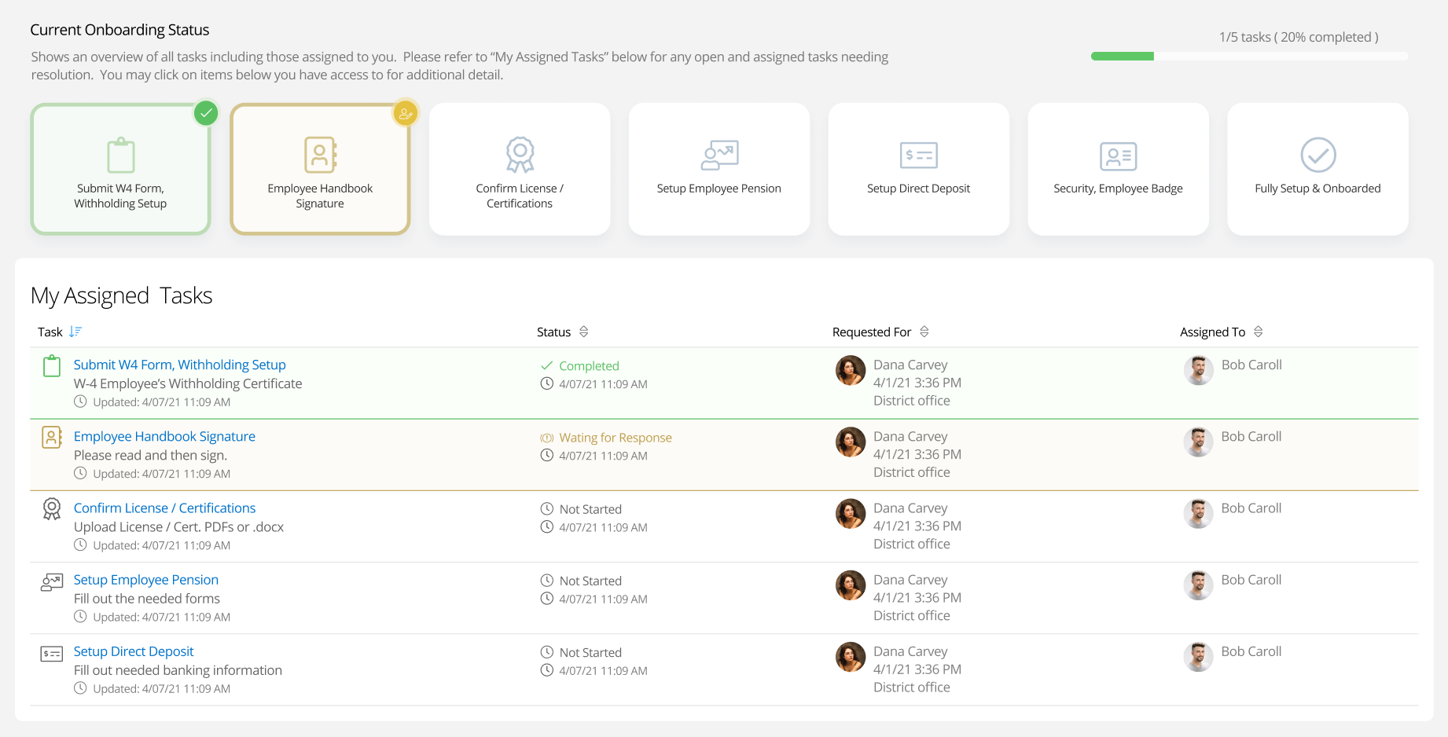Click the Confirm License / Certifications ribbon icon
Screen dimensions: 1448x737
(519, 155)
